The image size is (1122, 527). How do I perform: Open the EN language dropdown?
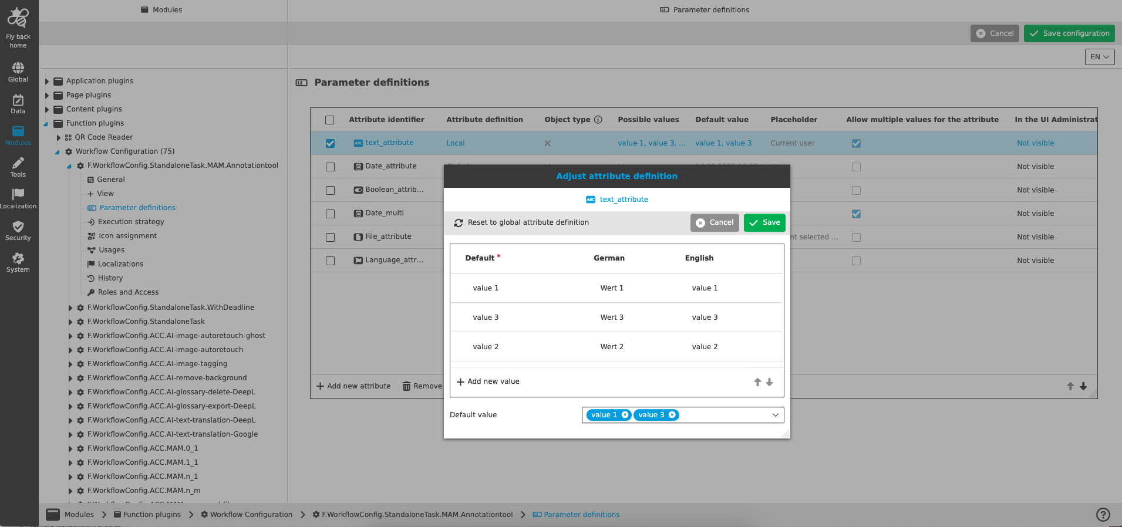click(x=1100, y=57)
